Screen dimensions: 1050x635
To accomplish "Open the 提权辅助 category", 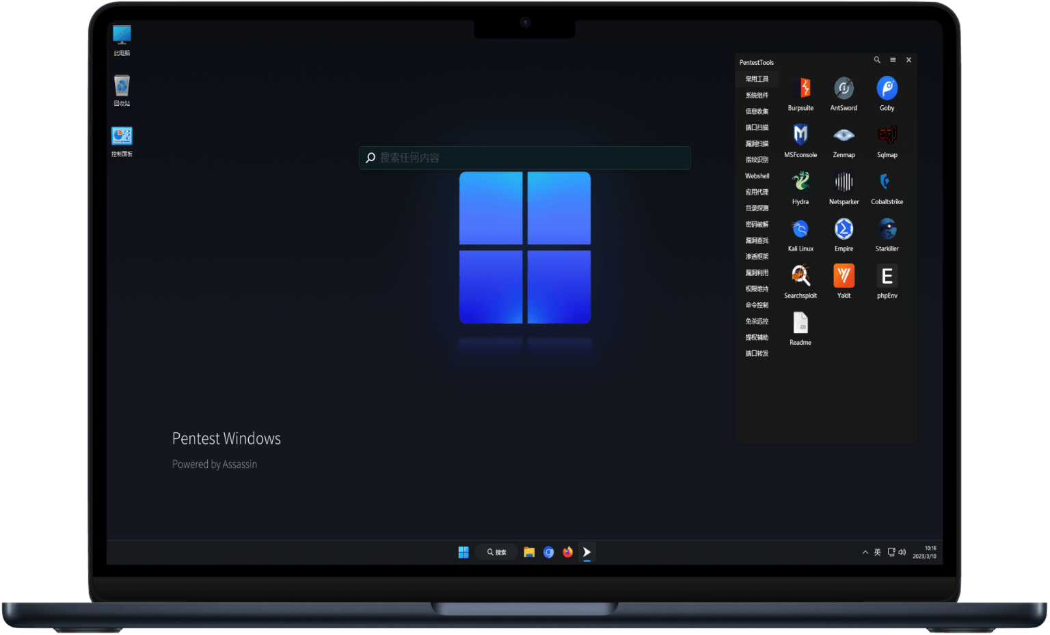I will click(x=757, y=338).
